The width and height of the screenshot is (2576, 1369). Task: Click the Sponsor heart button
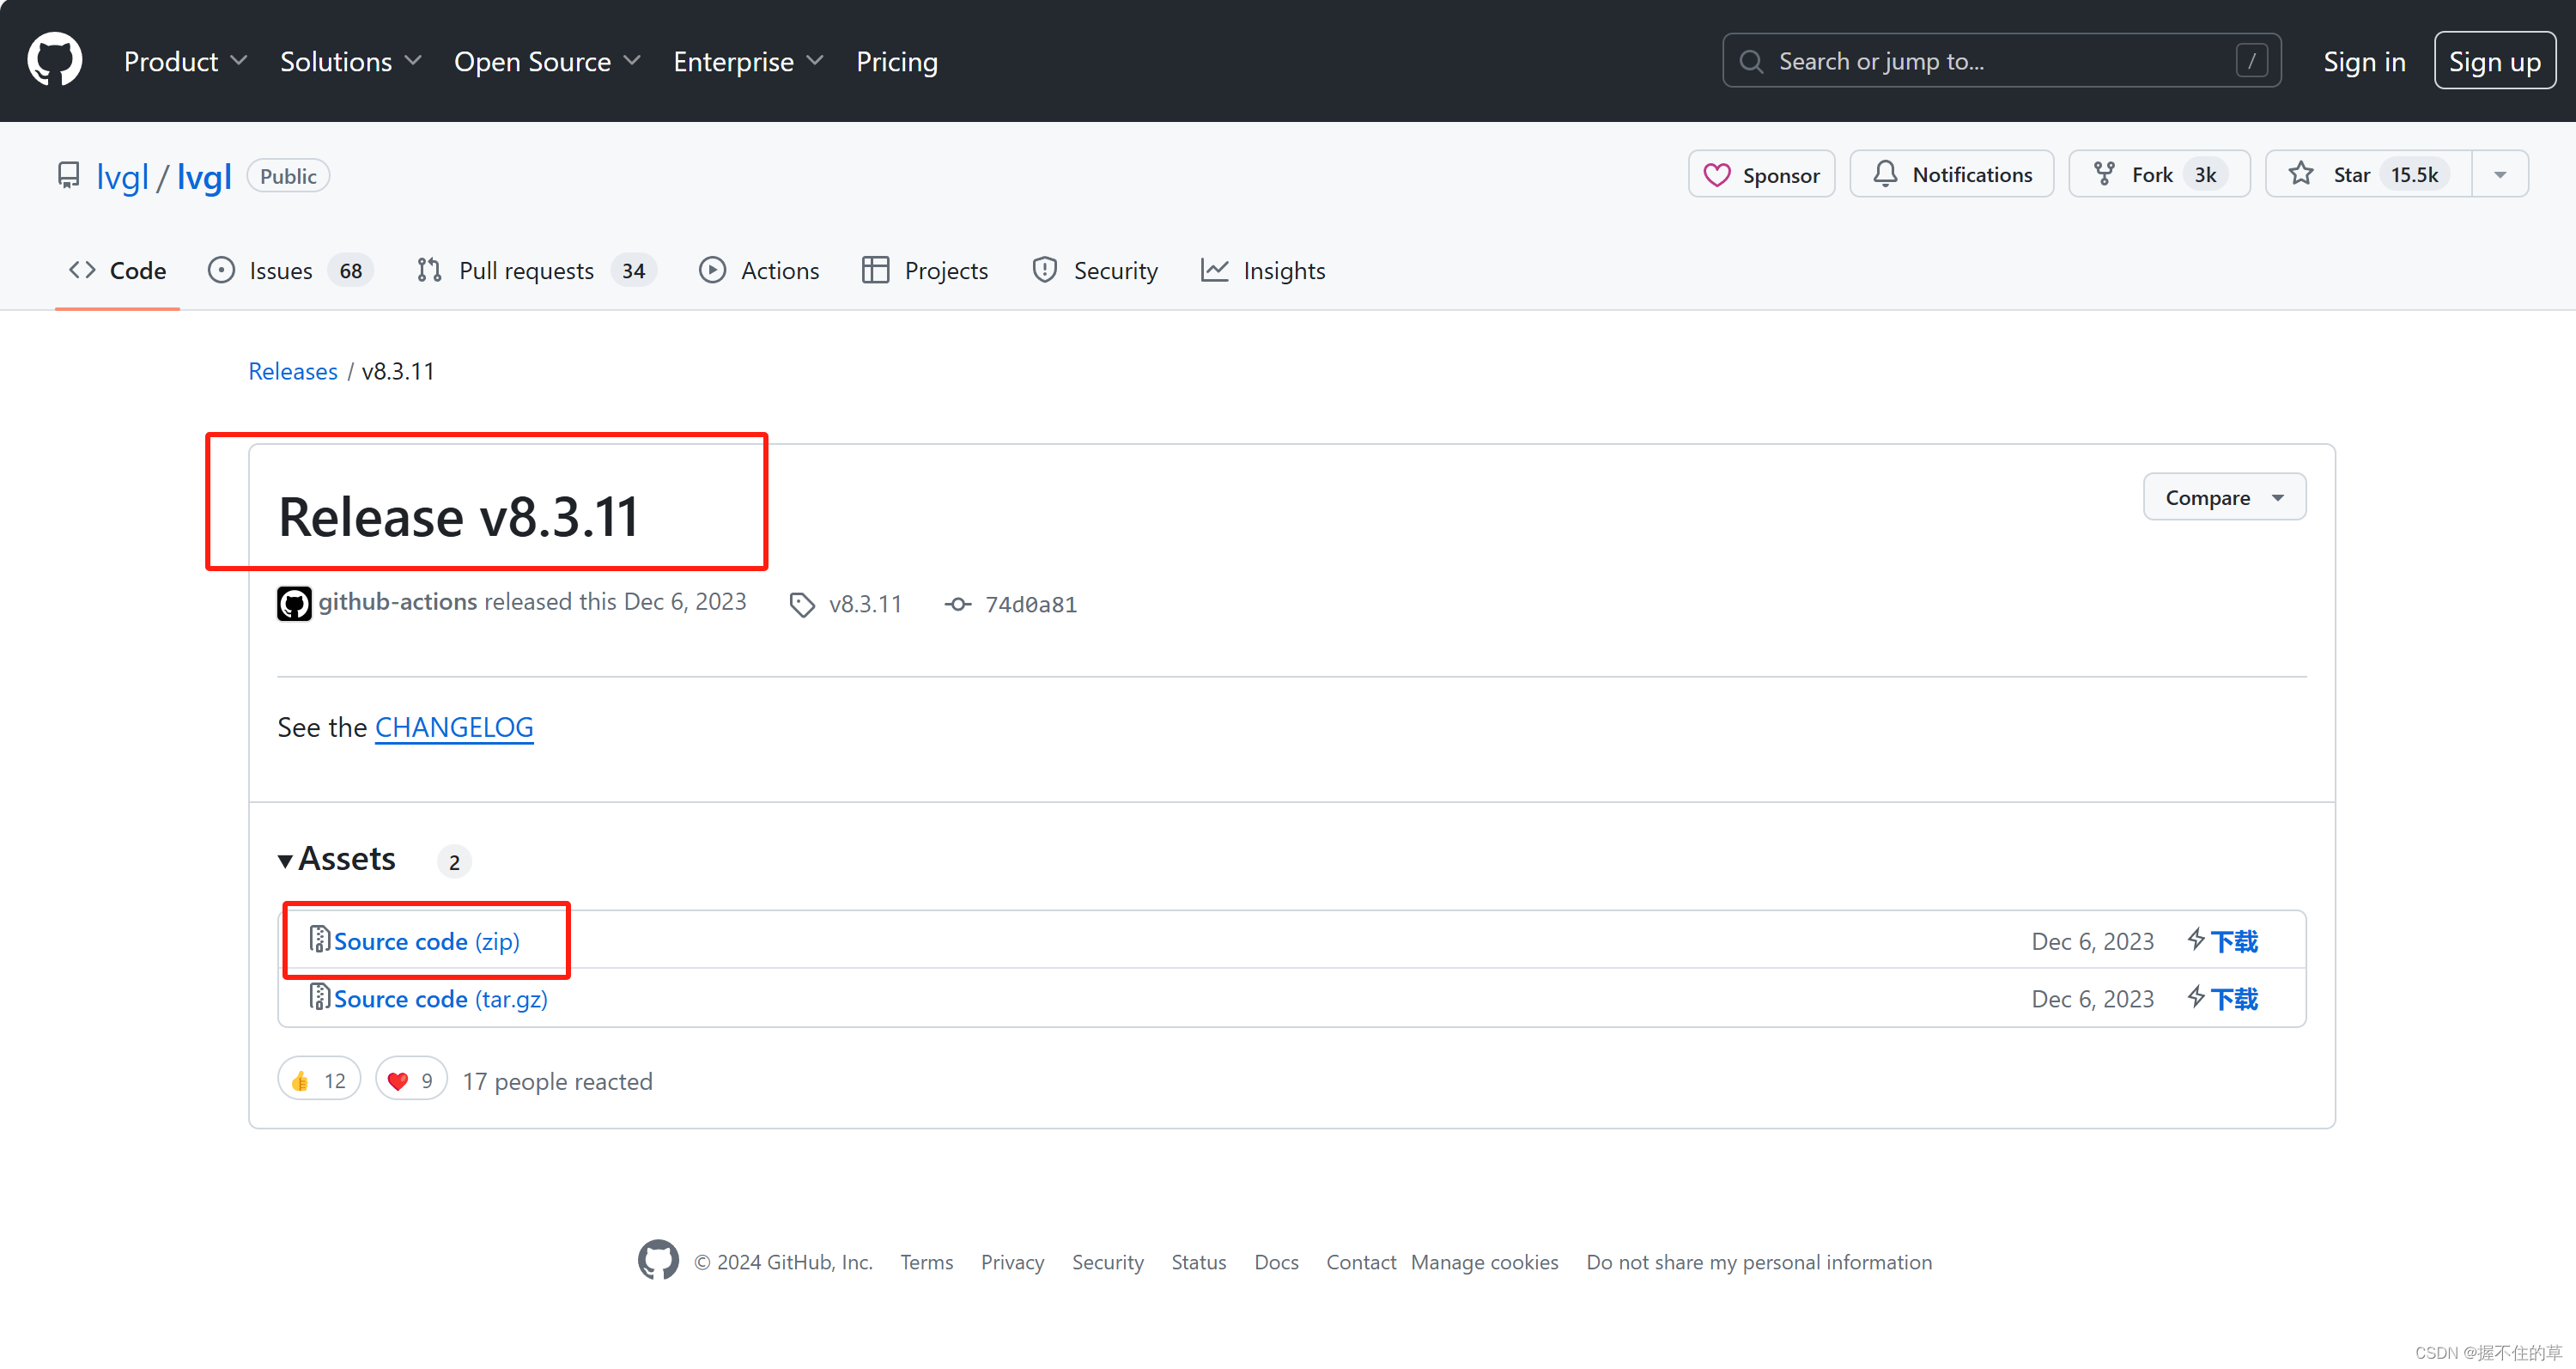point(1761,175)
